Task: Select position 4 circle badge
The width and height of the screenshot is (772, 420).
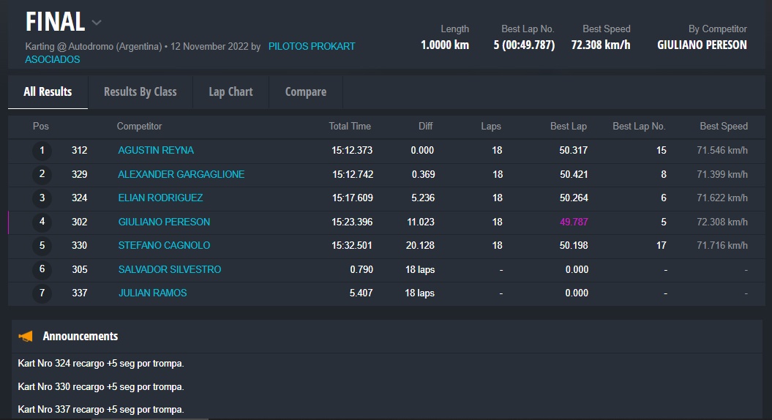Action: (x=42, y=222)
